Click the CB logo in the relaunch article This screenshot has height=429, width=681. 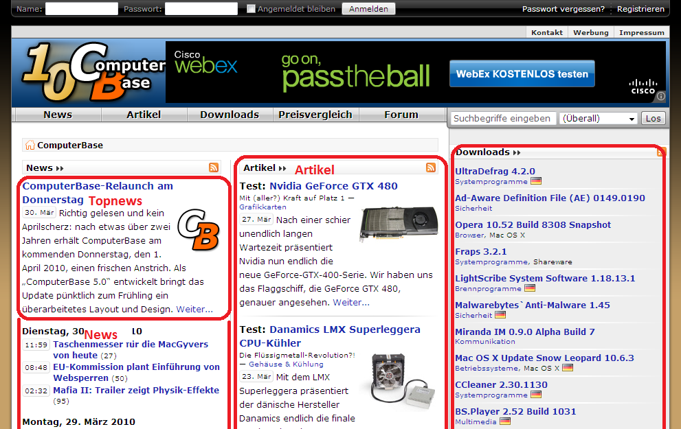point(199,230)
